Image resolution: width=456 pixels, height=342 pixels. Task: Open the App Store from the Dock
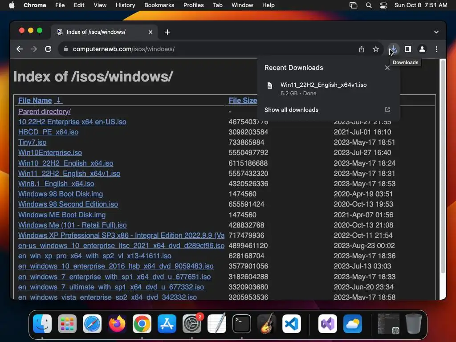167,324
